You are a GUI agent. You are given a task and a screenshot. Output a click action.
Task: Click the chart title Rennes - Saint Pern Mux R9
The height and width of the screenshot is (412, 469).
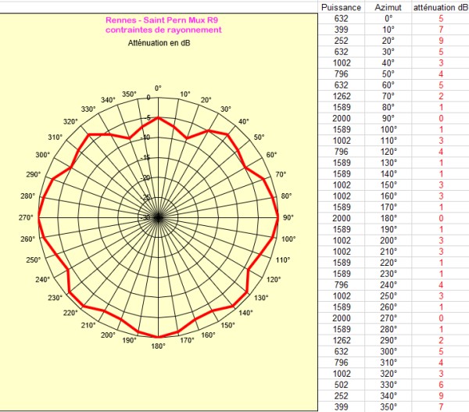tap(162, 20)
